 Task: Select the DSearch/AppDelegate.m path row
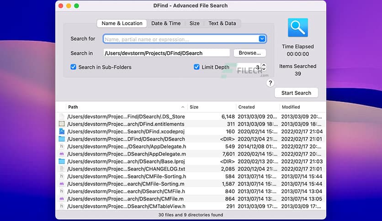pos(127,154)
